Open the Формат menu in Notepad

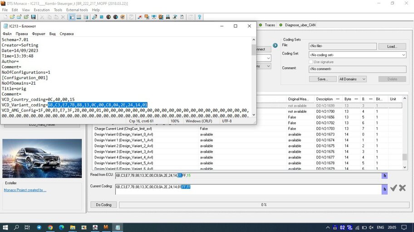pos(39,34)
